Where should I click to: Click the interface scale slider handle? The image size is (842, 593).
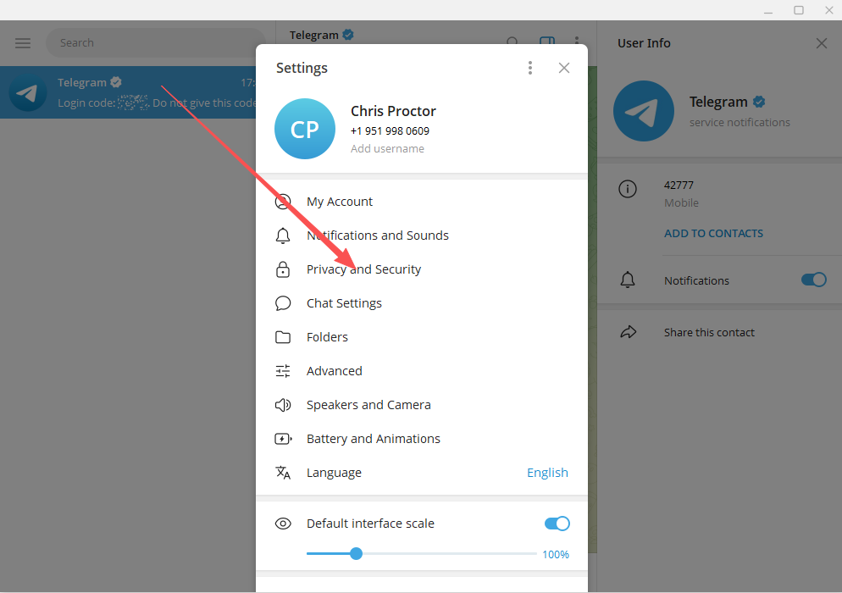pyautogui.click(x=356, y=553)
